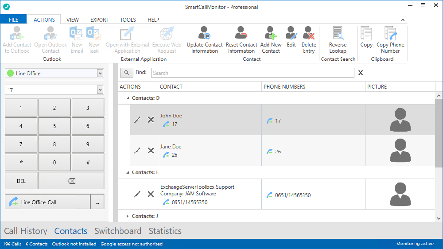The height and width of the screenshot is (249, 443).
Task: Delete Jane Doe with X icon
Action: pyautogui.click(x=151, y=150)
